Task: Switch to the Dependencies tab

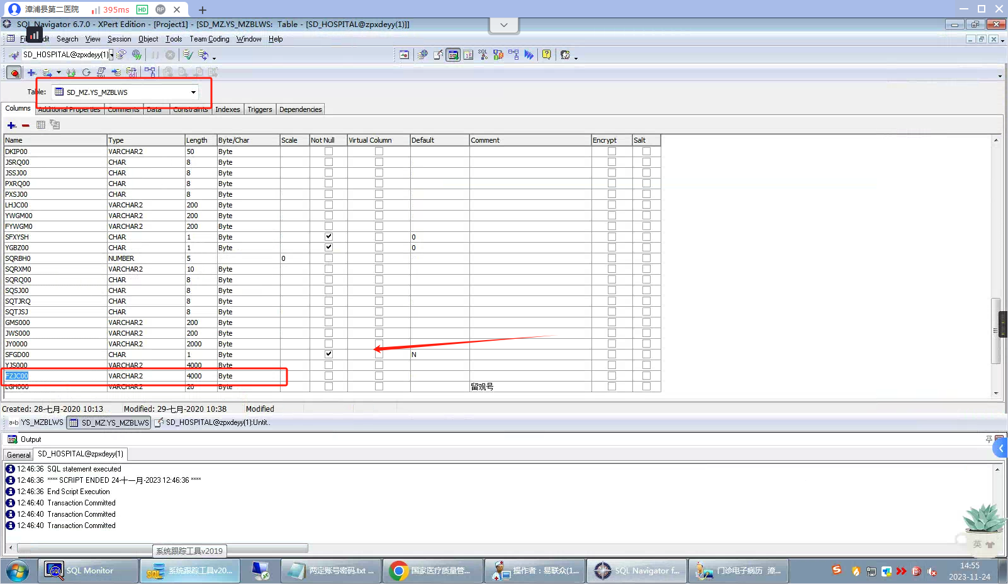Action: click(x=301, y=109)
